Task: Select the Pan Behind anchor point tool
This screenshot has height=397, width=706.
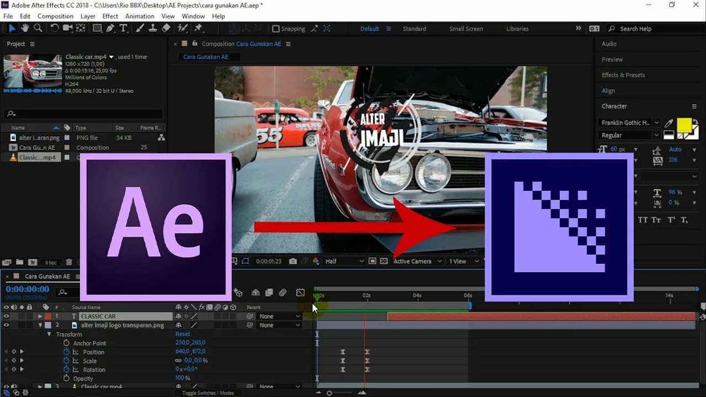Action: (82, 28)
